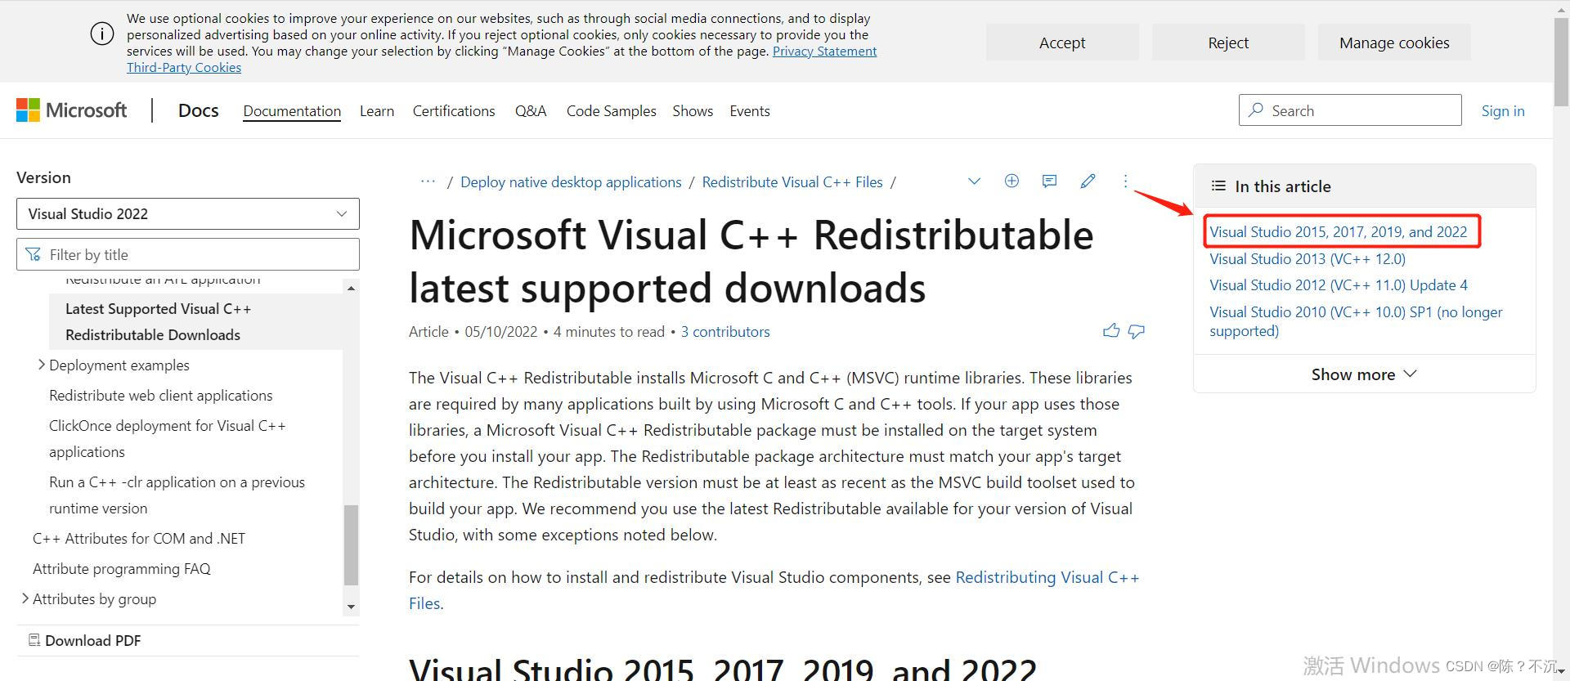Open the 3 contributors link
The height and width of the screenshot is (681, 1570).
tap(725, 331)
